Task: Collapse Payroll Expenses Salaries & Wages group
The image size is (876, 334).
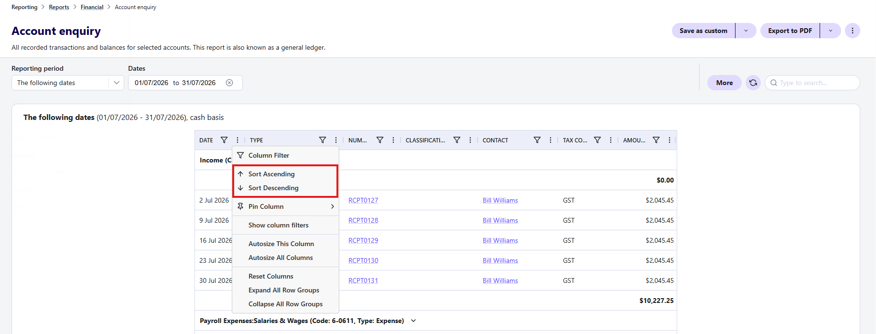Action: 413,321
